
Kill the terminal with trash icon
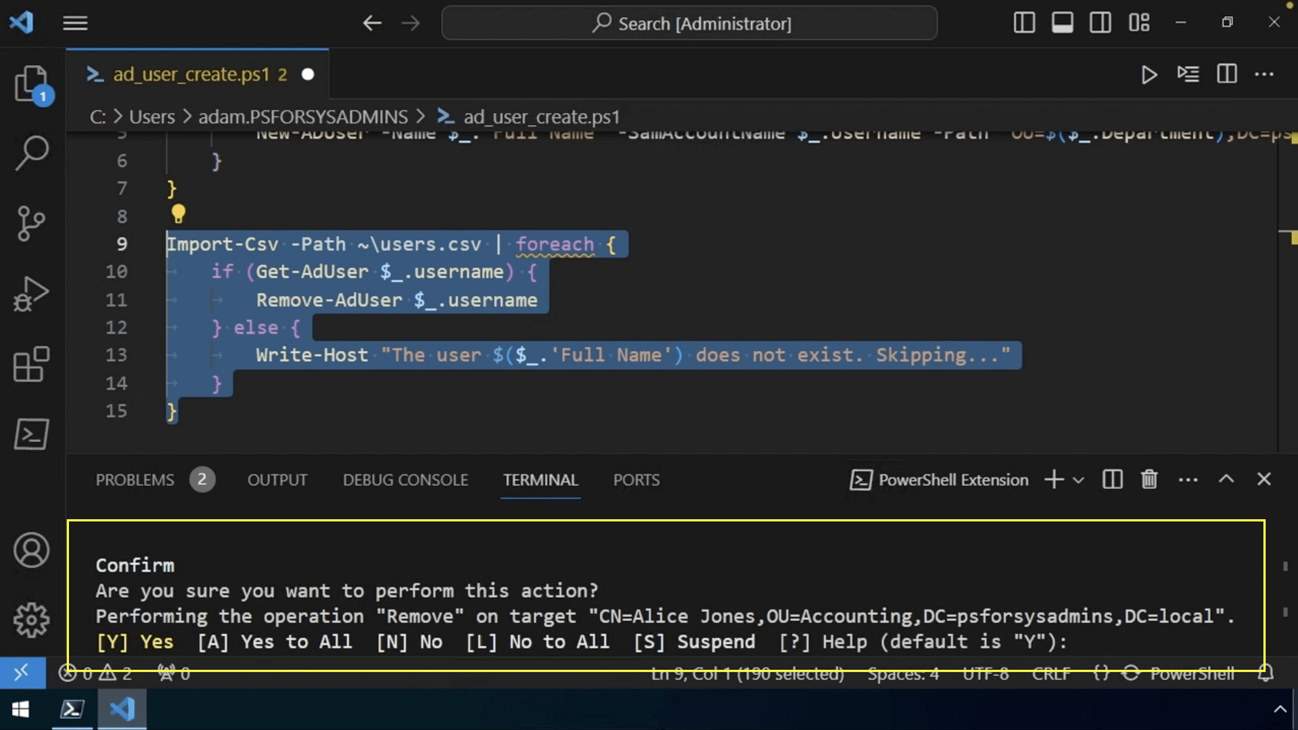[1149, 480]
